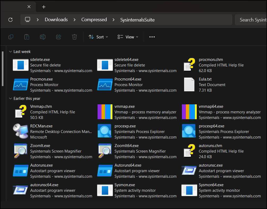Click the Copy toolbar icon

point(11,37)
